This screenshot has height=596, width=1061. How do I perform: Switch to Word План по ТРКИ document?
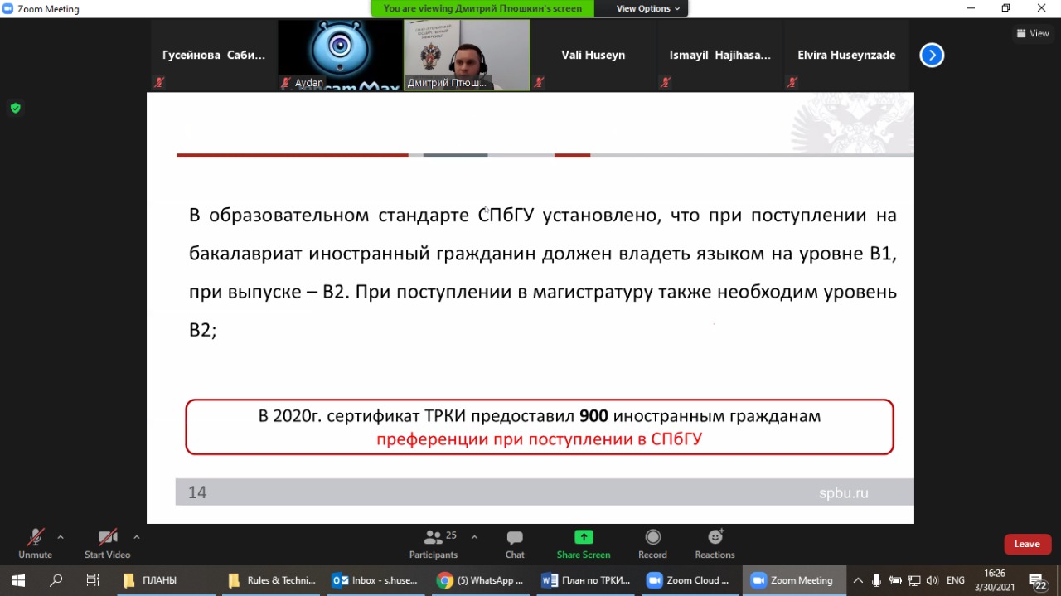(586, 580)
